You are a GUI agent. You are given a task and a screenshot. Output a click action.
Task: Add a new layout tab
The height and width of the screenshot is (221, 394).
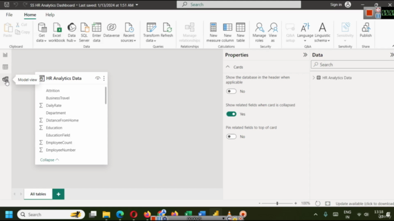(x=58, y=194)
